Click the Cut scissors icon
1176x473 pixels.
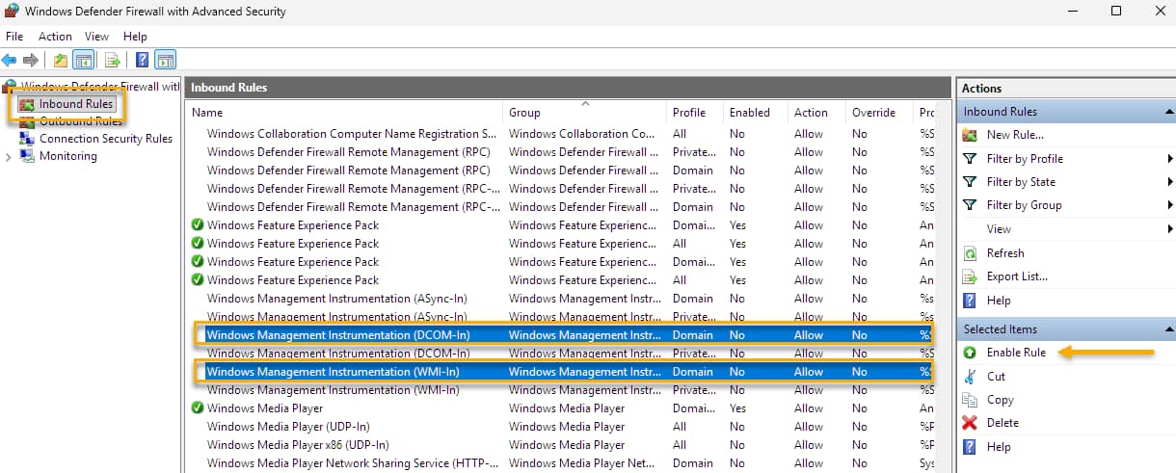(x=970, y=377)
